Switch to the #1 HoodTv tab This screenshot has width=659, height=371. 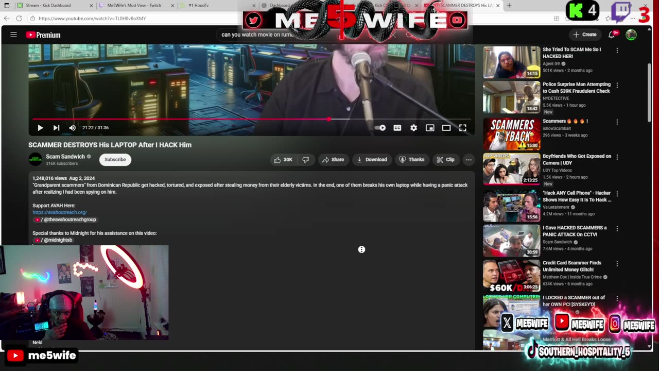point(216,6)
